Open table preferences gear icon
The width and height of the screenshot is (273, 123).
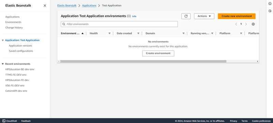[253, 24]
